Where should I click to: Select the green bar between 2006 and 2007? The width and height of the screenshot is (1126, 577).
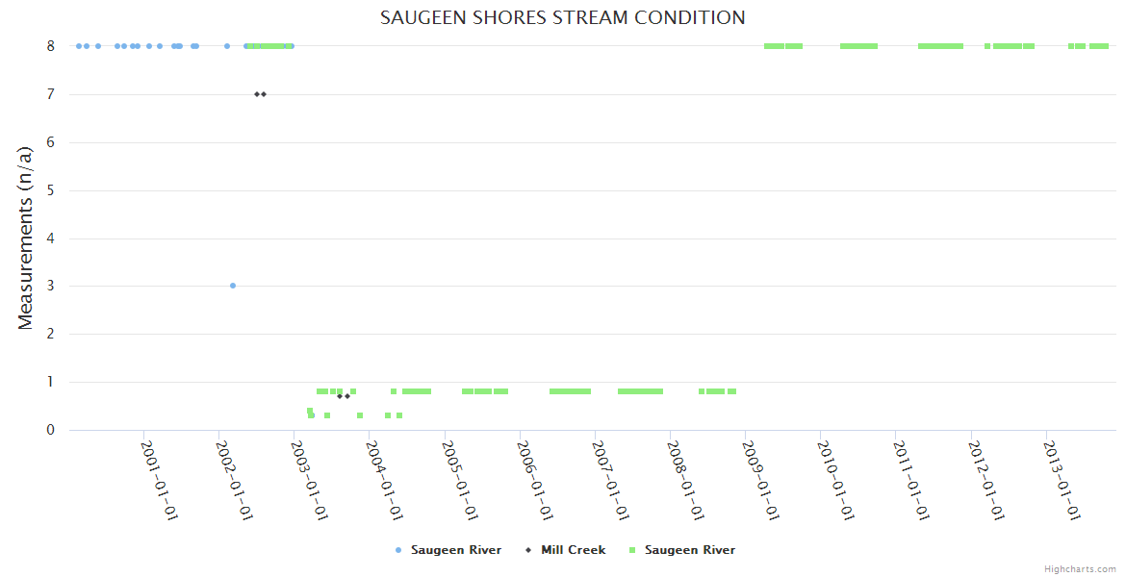click(x=570, y=391)
